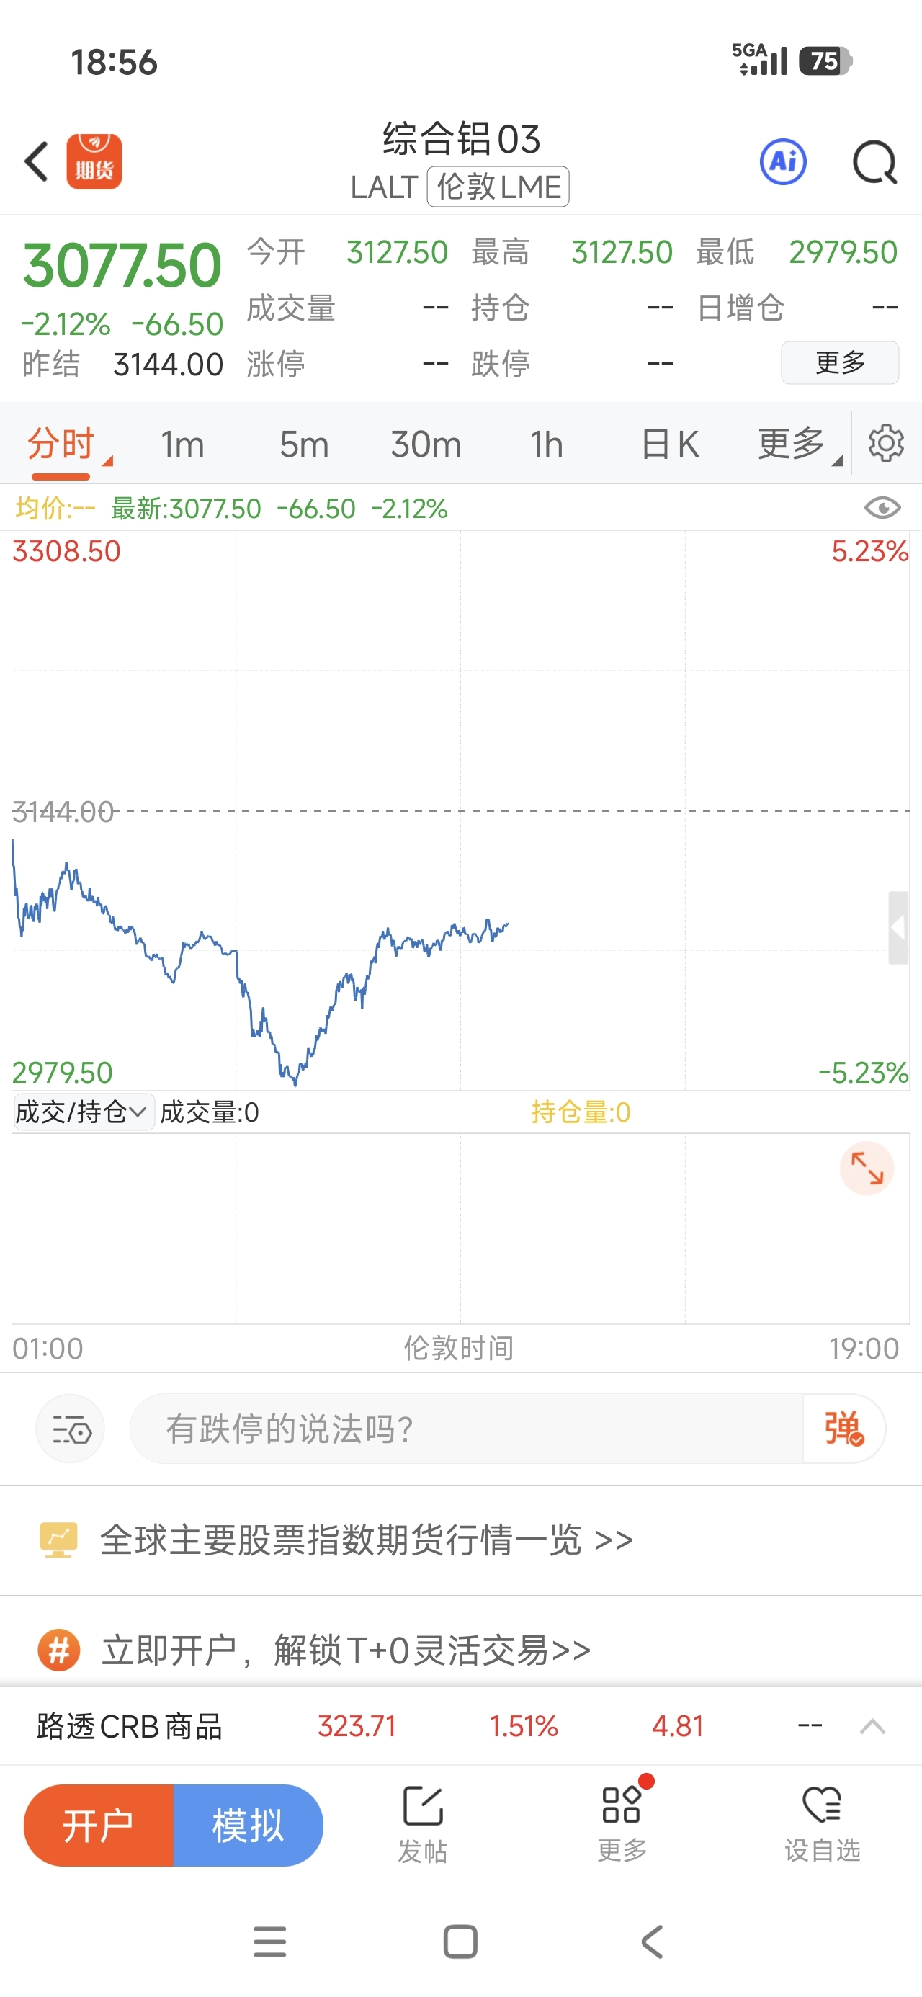The image size is (922, 1997).
Task: Tap the 发帖 post icon
Action: click(x=423, y=1823)
